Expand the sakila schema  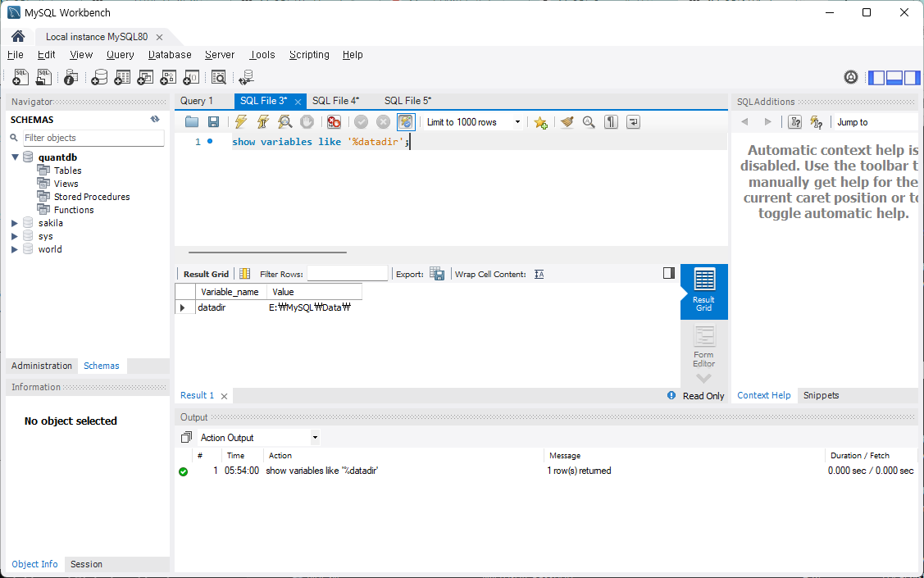(15, 223)
